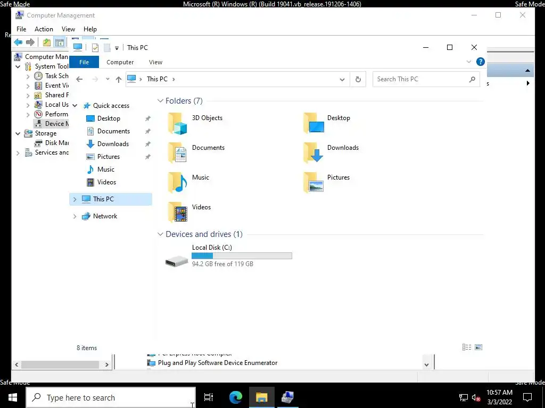This screenshot has width=545, height=408.
Task: Expand Task Scheduler tree node
Action: [x=28, y=76]
